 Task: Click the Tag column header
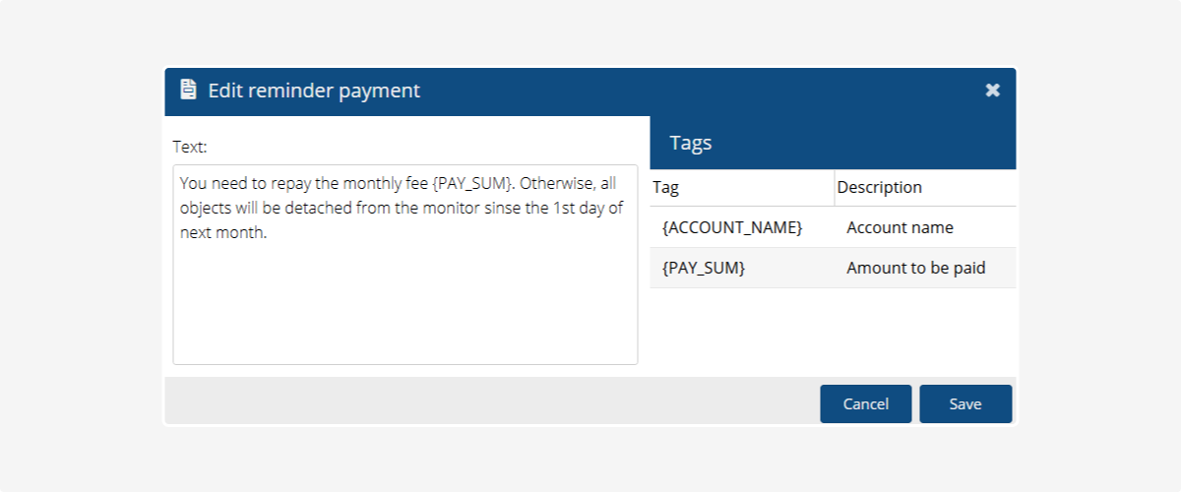point(666,187)
